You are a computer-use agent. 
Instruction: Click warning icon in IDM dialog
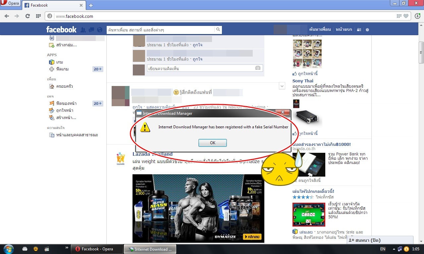pyautogui.click(x=145, y=127)
